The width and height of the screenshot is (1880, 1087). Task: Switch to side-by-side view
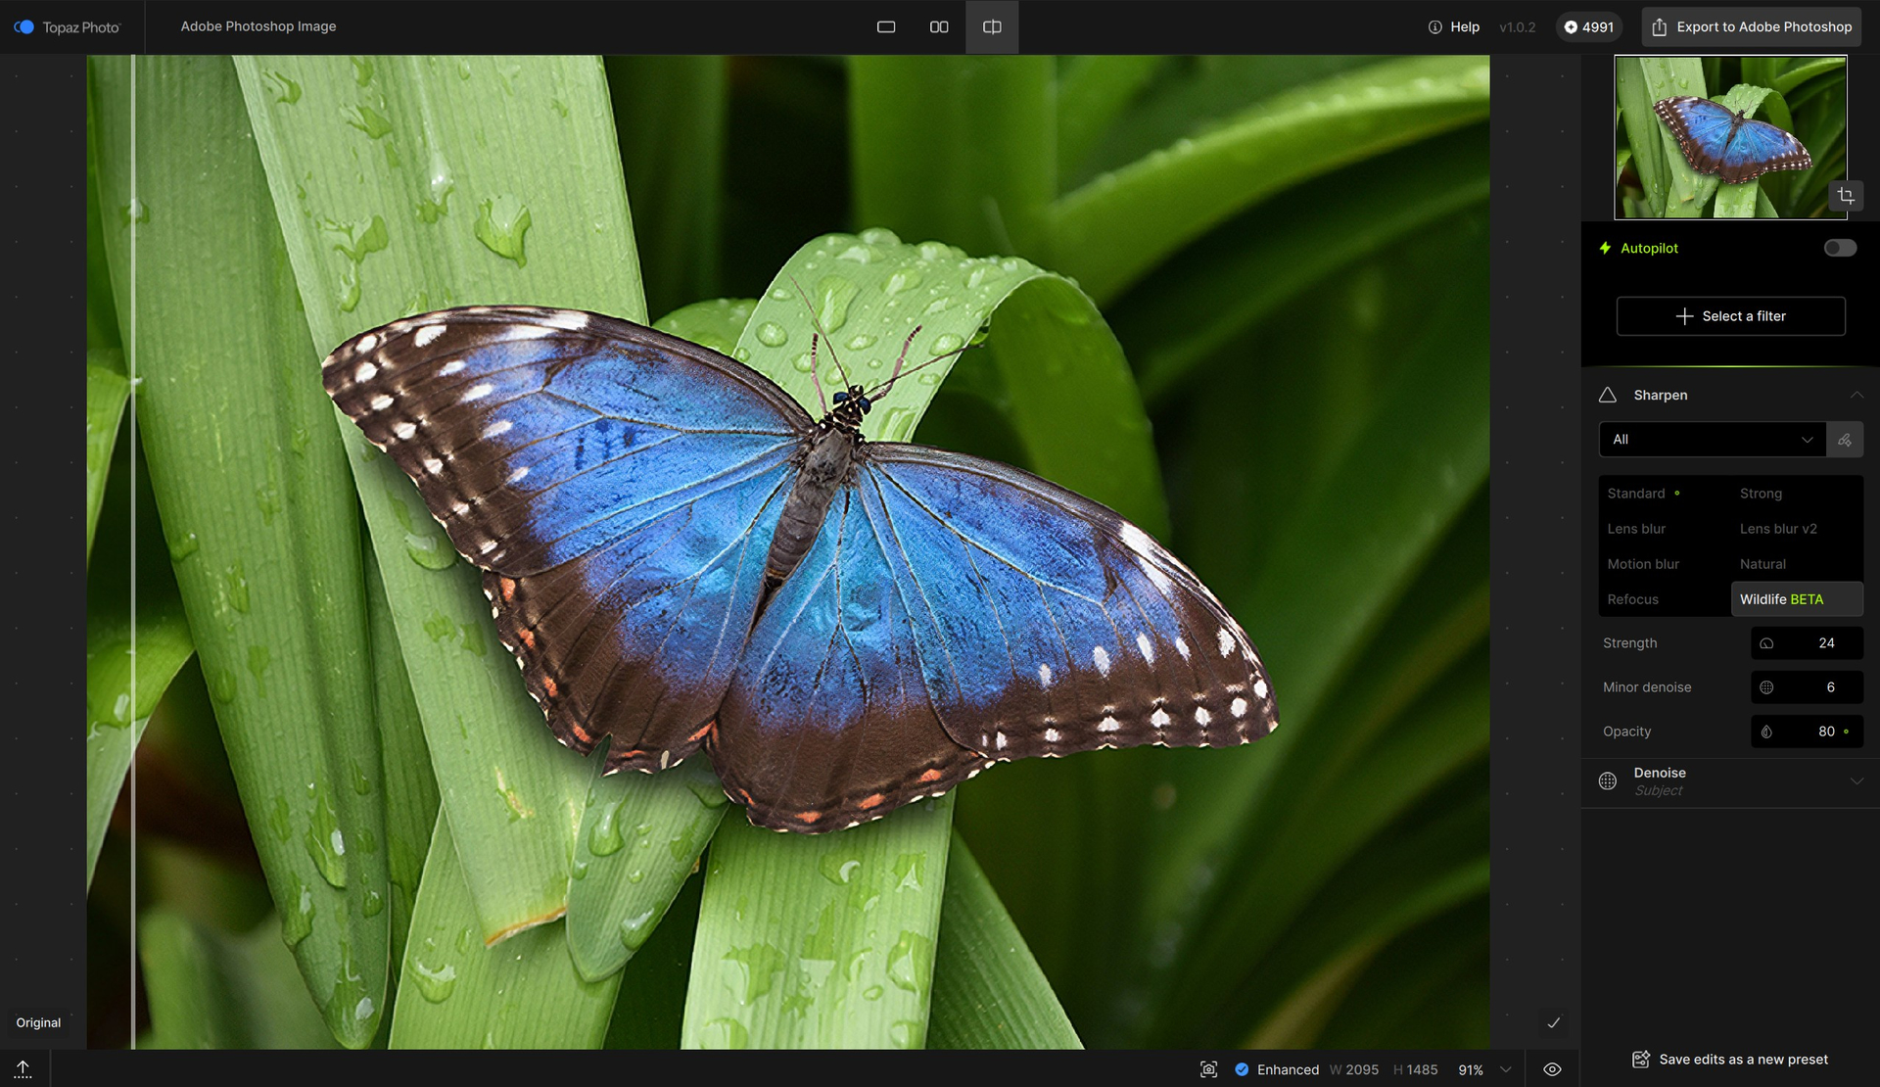click(x=939, y=26)
